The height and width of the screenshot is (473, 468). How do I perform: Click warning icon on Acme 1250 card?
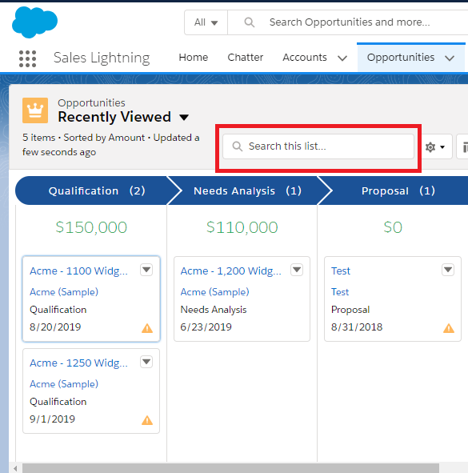click(147, 420)
